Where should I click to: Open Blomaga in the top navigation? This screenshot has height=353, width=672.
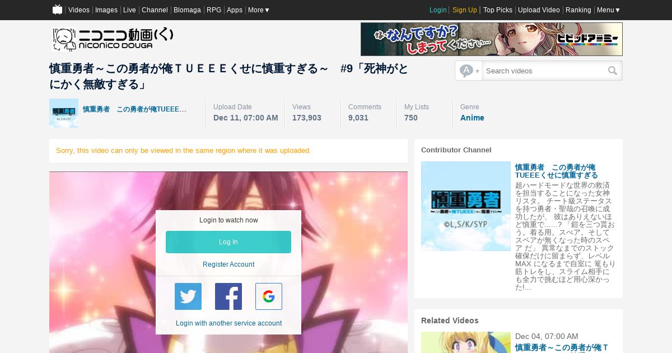187,10
